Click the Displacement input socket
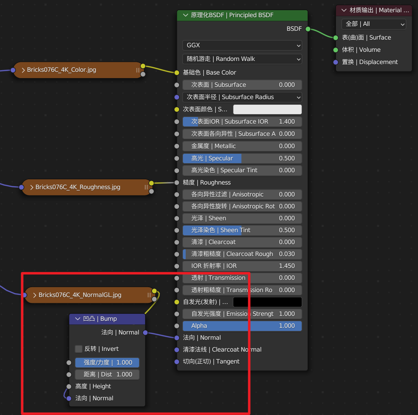This screenshot has width=418, height=415. [x=335, y=62]
